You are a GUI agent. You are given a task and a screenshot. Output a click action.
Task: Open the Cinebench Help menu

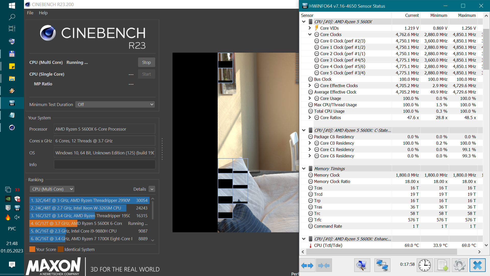pos(43,13)
